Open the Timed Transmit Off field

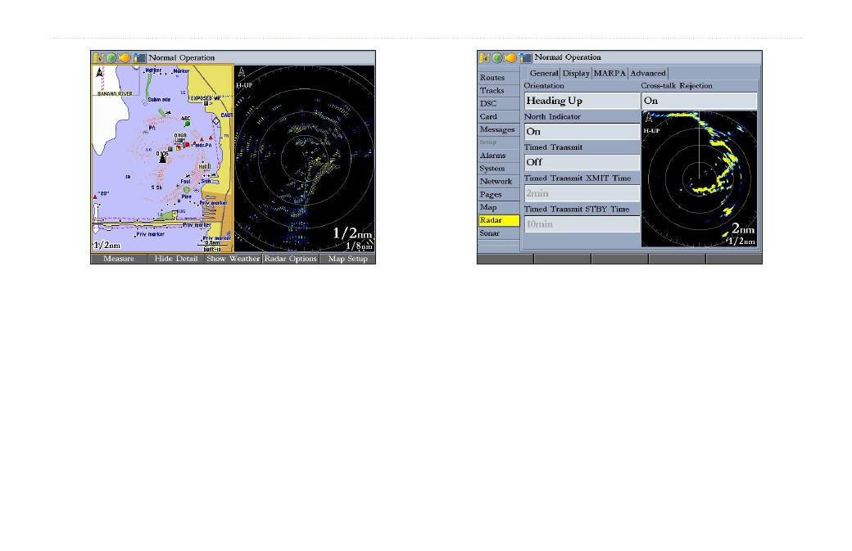[582, 162]
